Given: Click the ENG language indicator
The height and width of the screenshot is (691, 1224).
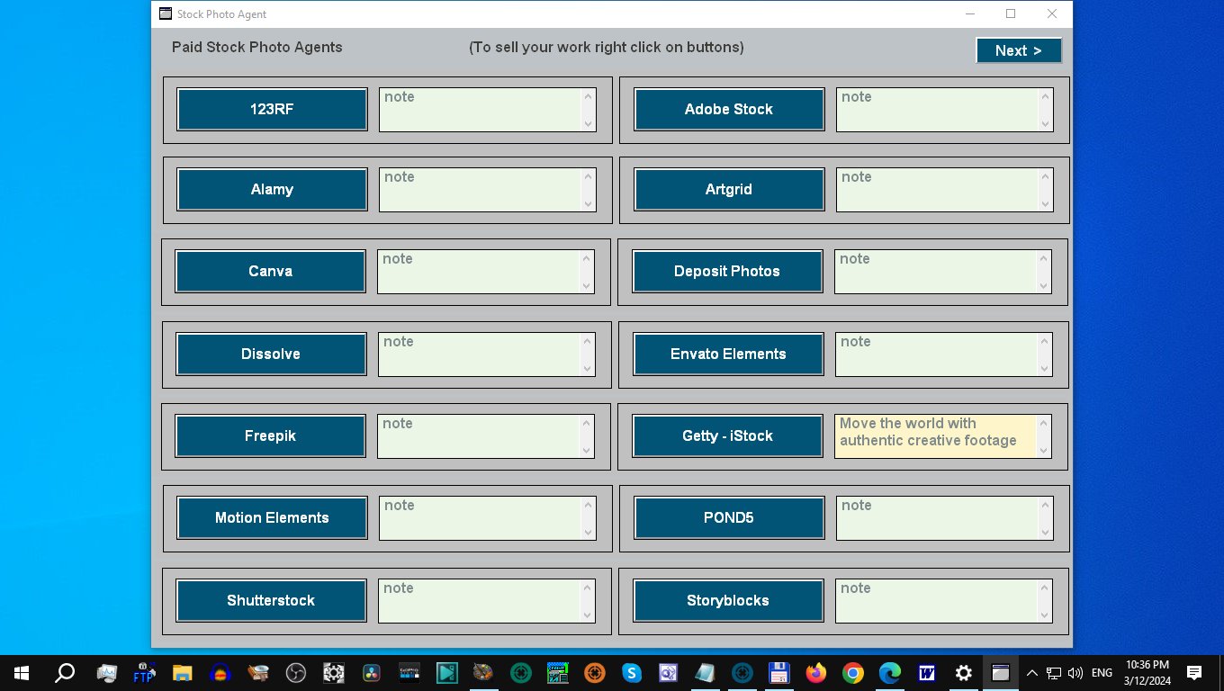Looking at the screenshot, I should [1102, 672].
